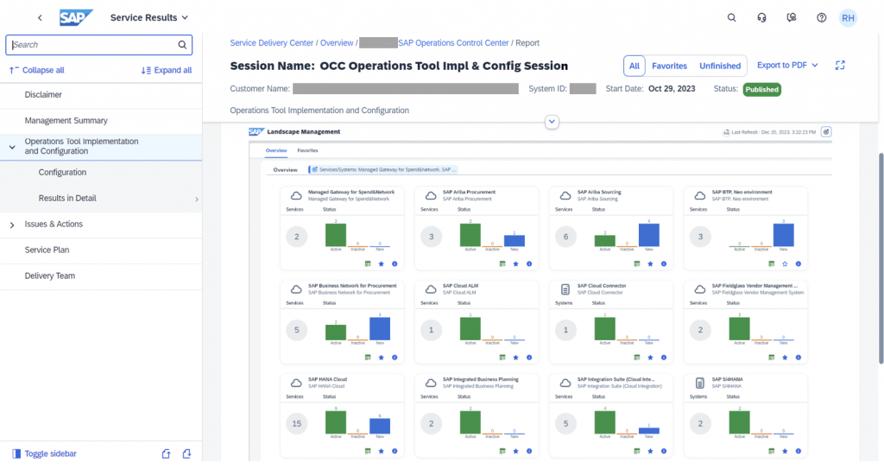Open info icon on Managed Gateway card
Viewport: 884px width, 475px height.
coord(395,264)
